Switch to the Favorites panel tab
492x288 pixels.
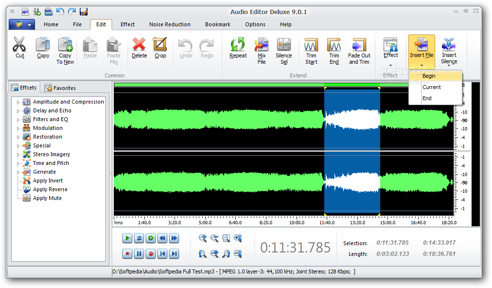pos(60,88)
